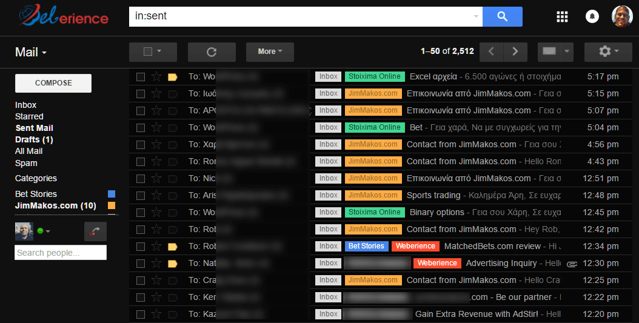
Task: Select the 4:56 pm email checkbox
Action: pos(141,145)
